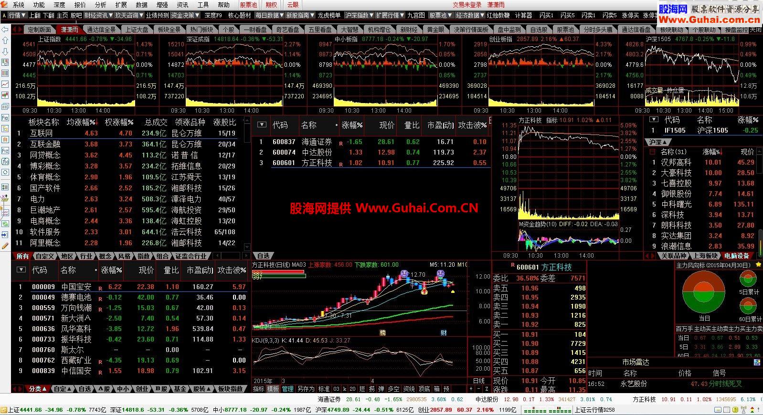Screen dimensions: 763x415
Task: Open the 系统 menu
Action: coord(18,5)
